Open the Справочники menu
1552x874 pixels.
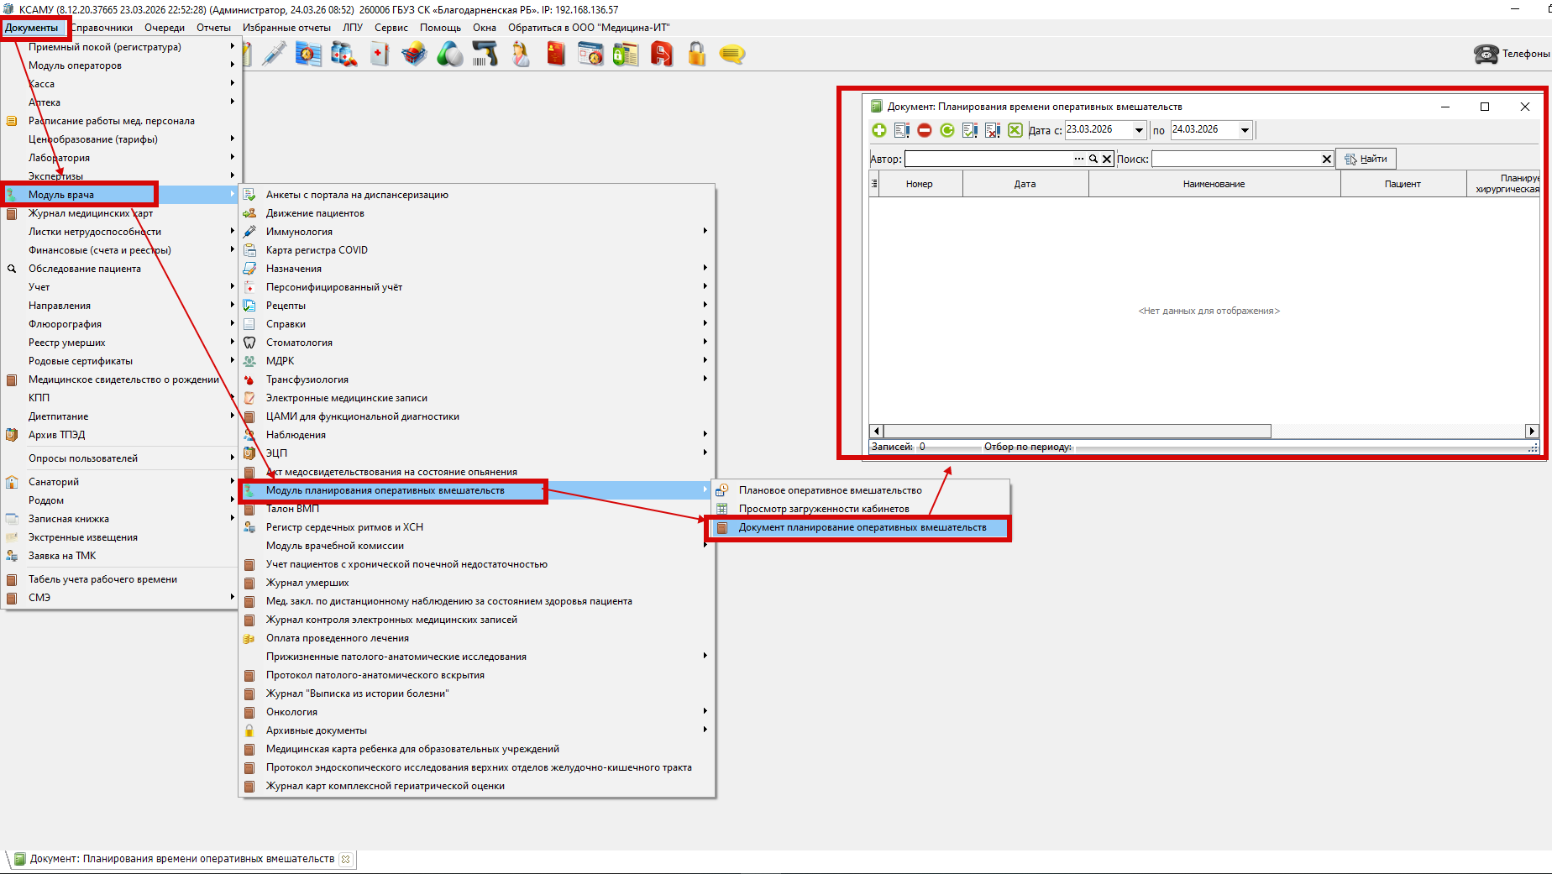102,28
